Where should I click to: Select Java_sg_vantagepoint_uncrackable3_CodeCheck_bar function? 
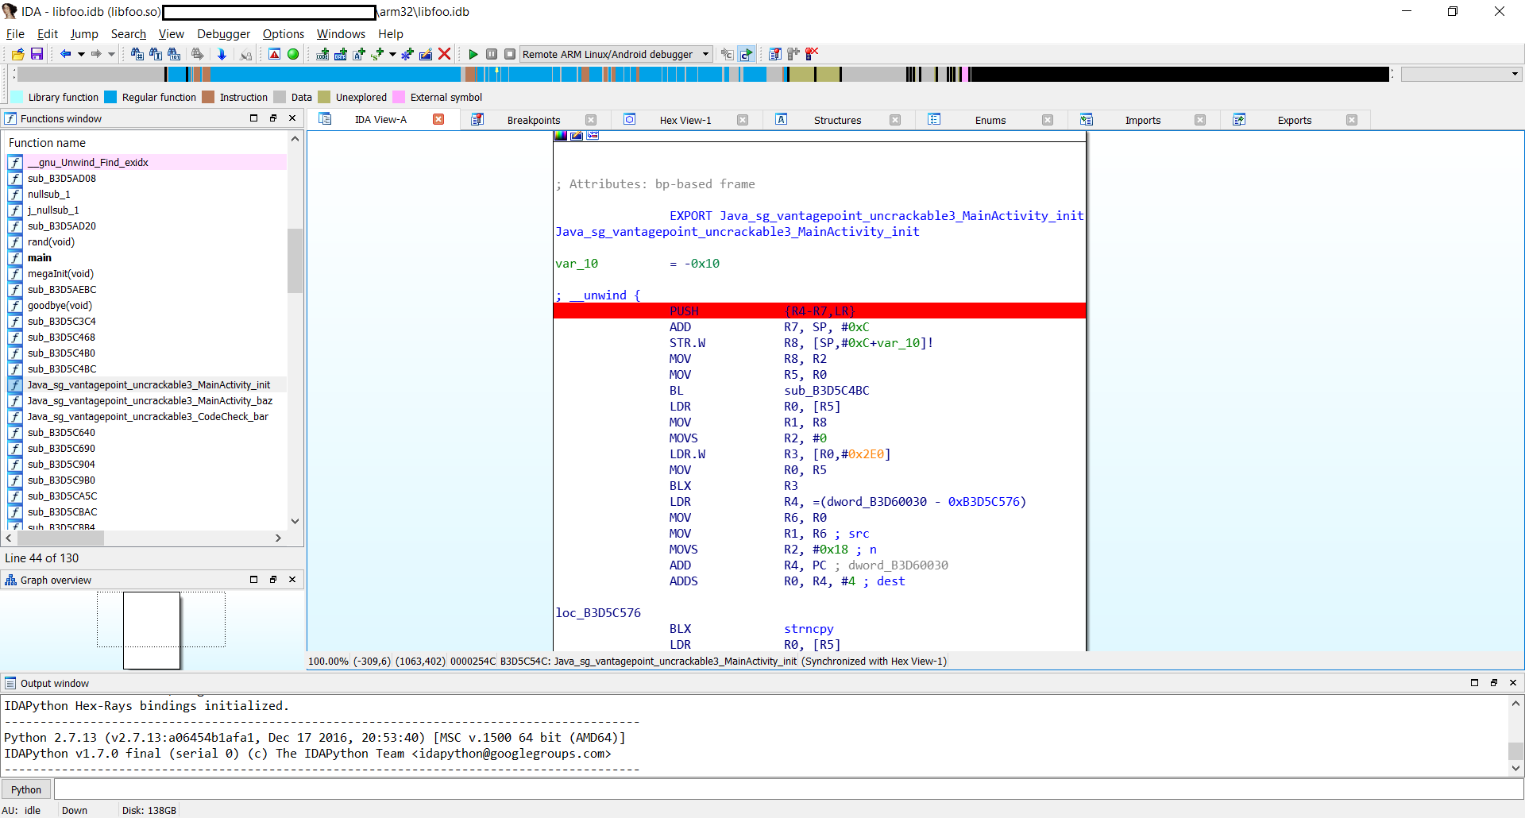(x=147, y=417)
